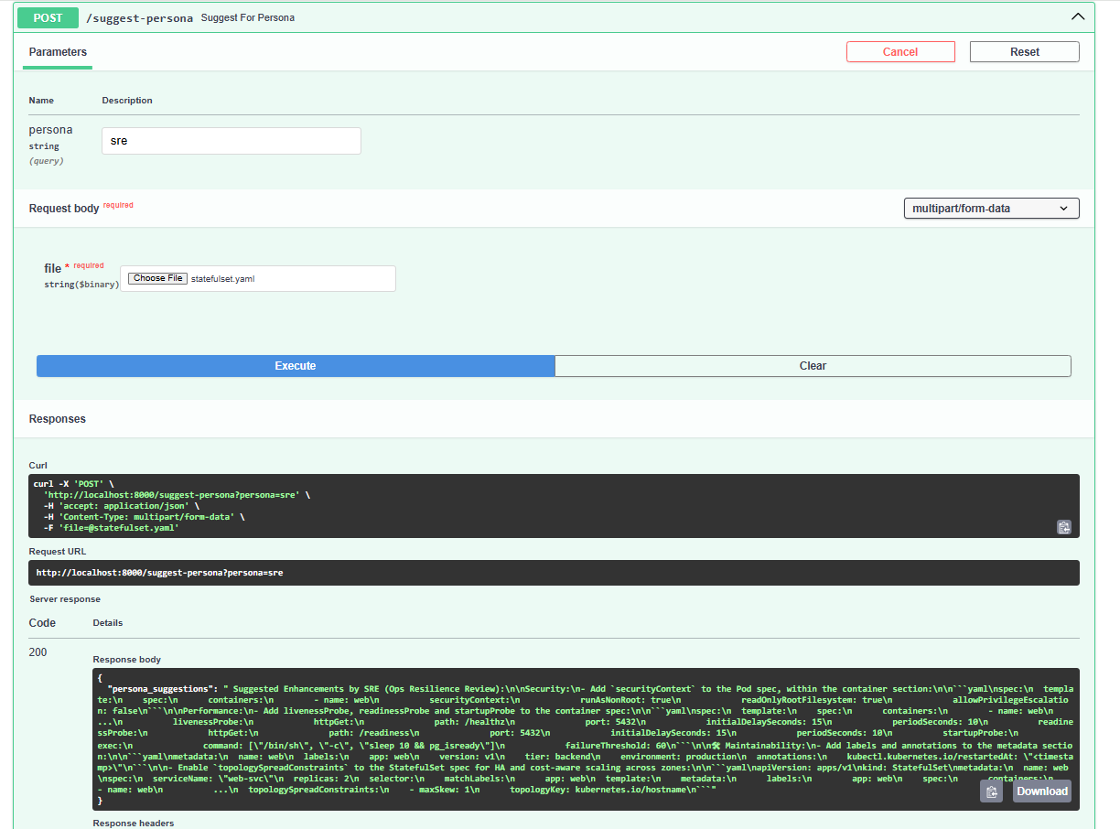Click the /suggest-persona endpoint path
1120x829 pixels.
coord(139,17)
